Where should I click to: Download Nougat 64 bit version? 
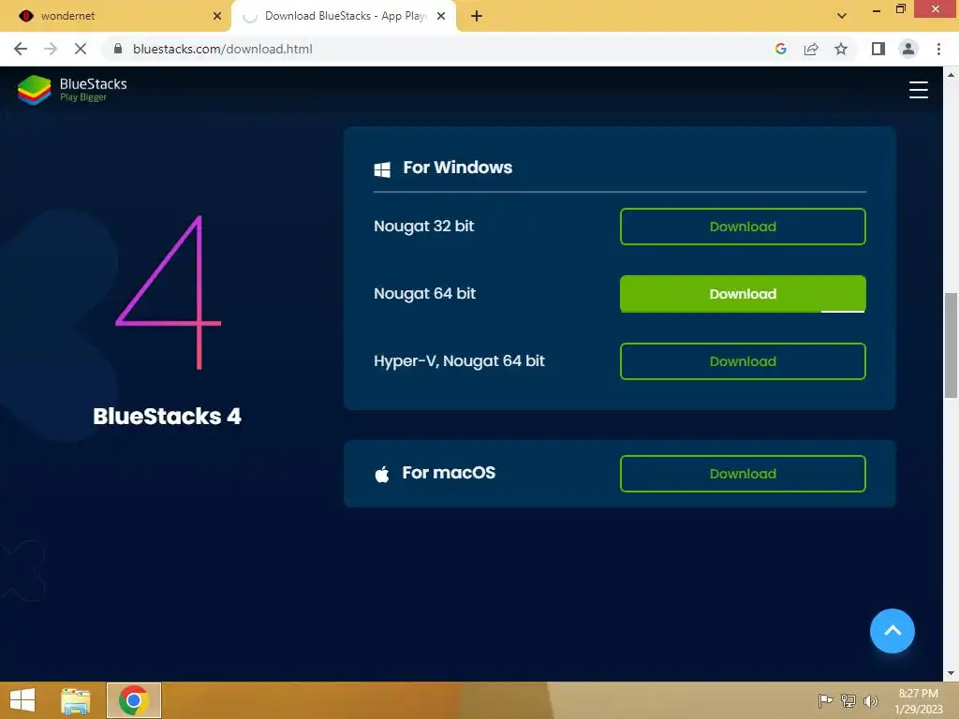743,294
